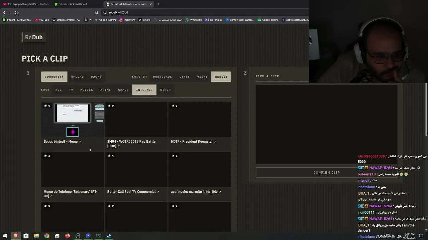Screen dimensions: 428x240
Task: Select the Packs tab
Action: coord(96,77)
